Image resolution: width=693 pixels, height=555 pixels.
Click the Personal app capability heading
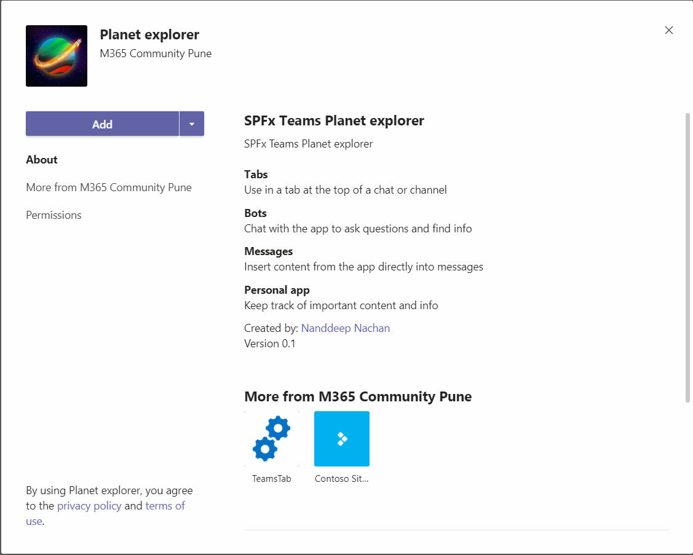tap(277, 290)
